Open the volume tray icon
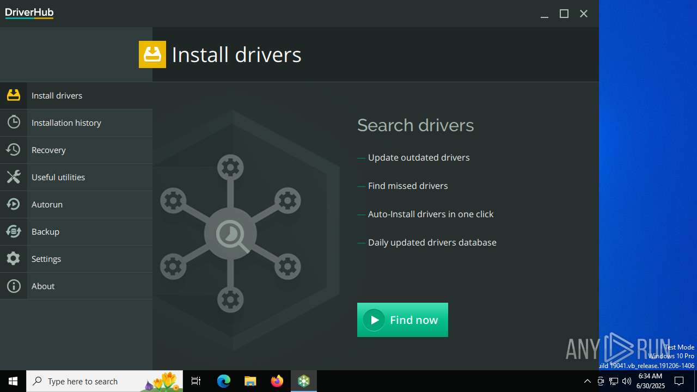The width and height of the screenshot is (697, 392). point(627,381)
